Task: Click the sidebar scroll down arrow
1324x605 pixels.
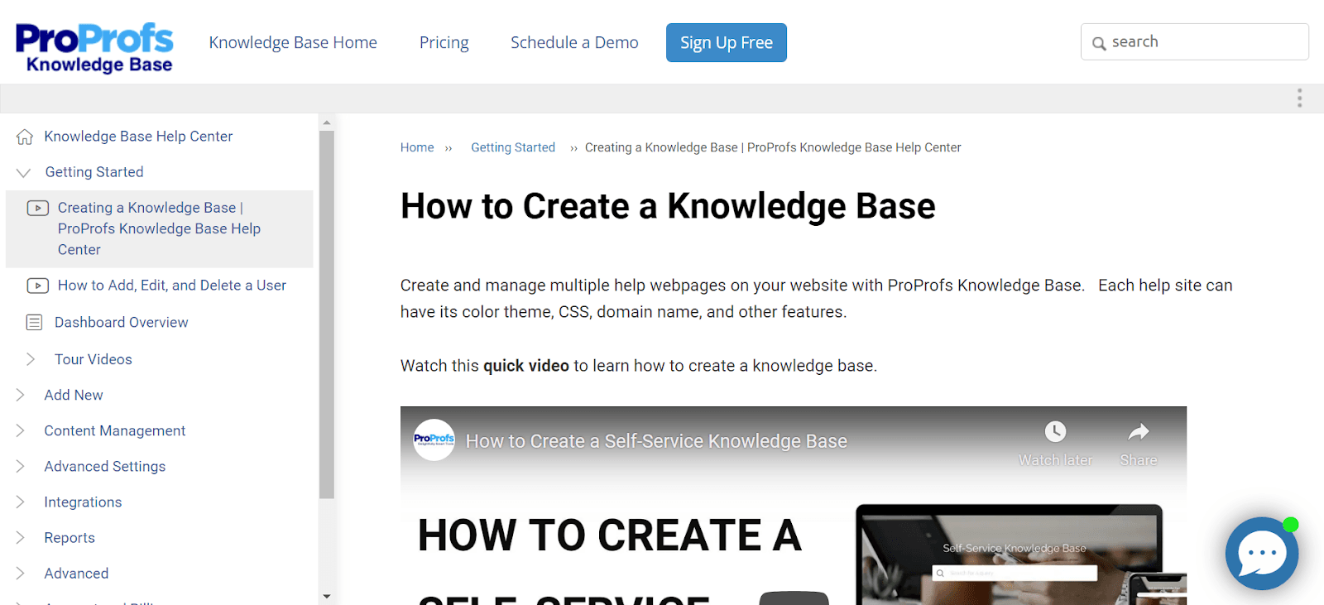Action: click(x=327, y=596)
